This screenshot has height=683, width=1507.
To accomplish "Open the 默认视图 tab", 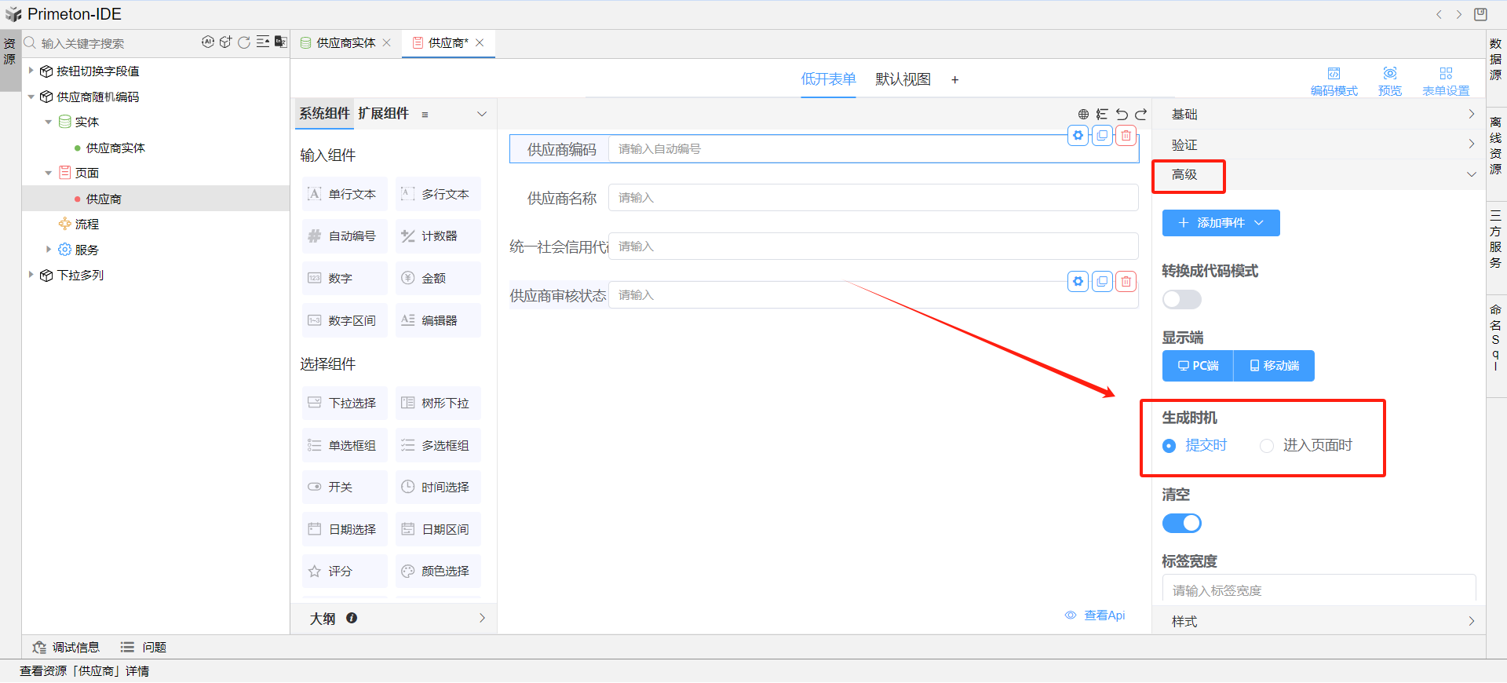I will pyautogui.click(x=903, y=79).
